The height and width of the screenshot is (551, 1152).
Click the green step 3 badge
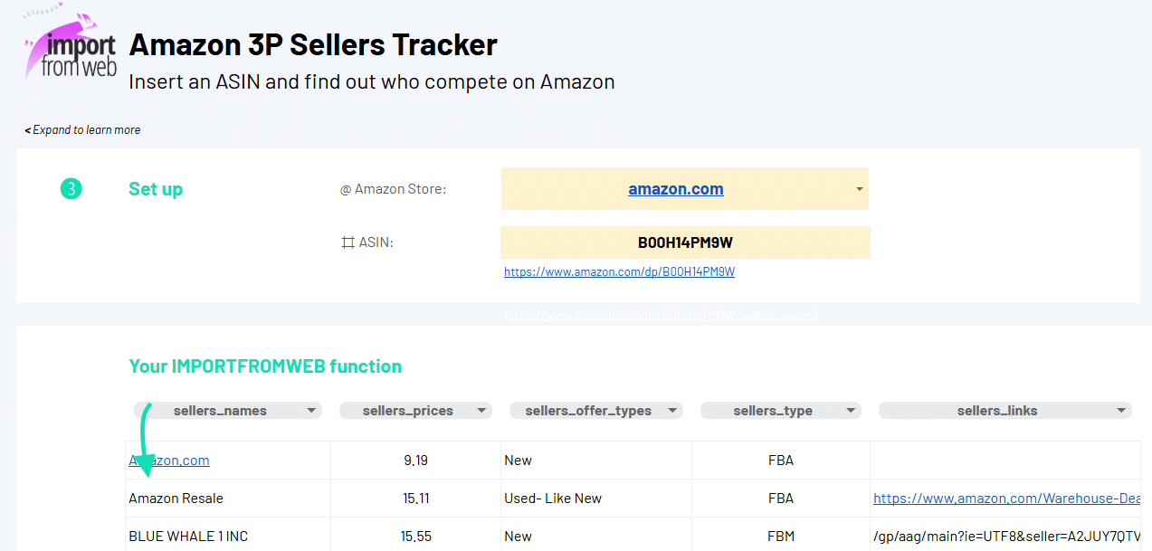coord(71,189)
